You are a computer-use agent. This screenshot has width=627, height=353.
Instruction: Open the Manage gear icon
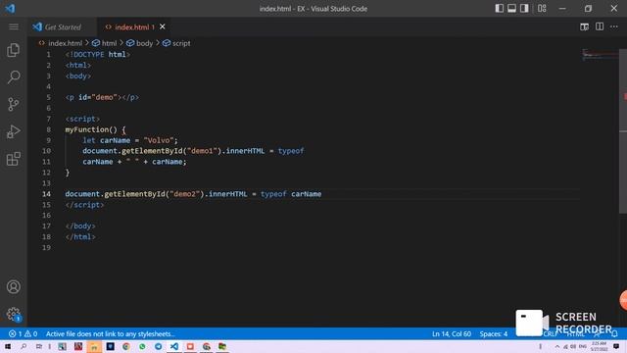click(x=13, y=314)
